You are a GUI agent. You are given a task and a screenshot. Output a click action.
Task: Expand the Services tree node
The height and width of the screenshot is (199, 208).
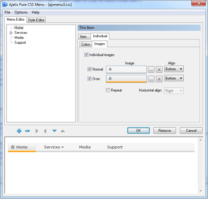(x=11, y=33)
